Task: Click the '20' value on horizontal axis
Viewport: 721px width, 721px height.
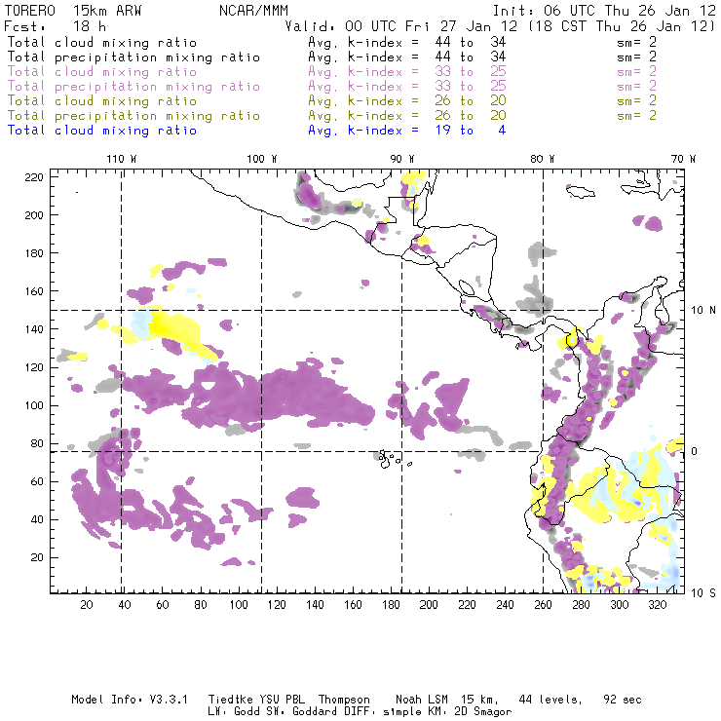Action: coord(87,605)
